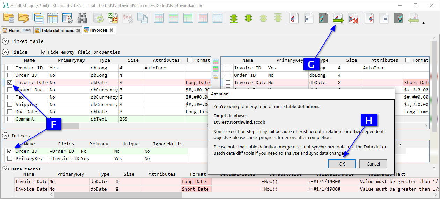This screenshot has width=440, height=199.
Task: Click right fields scrollbar right arrow
Action: (x=426, y=126)
